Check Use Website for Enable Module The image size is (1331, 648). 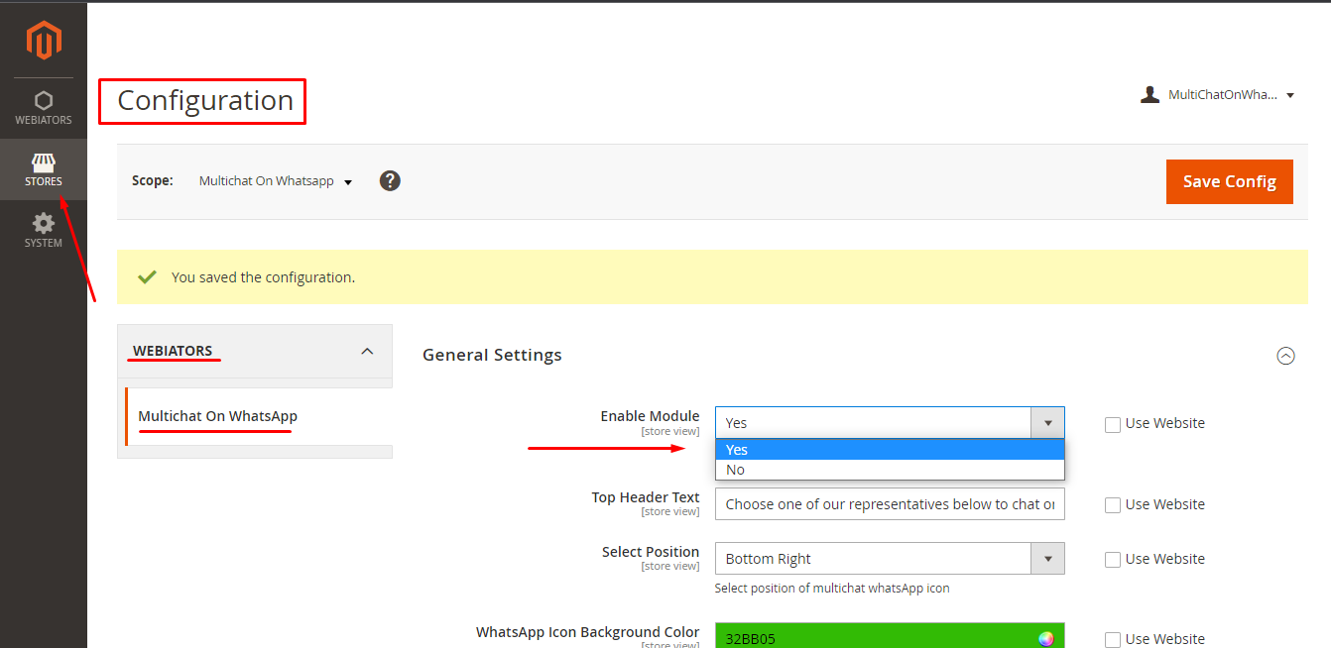1113,424
